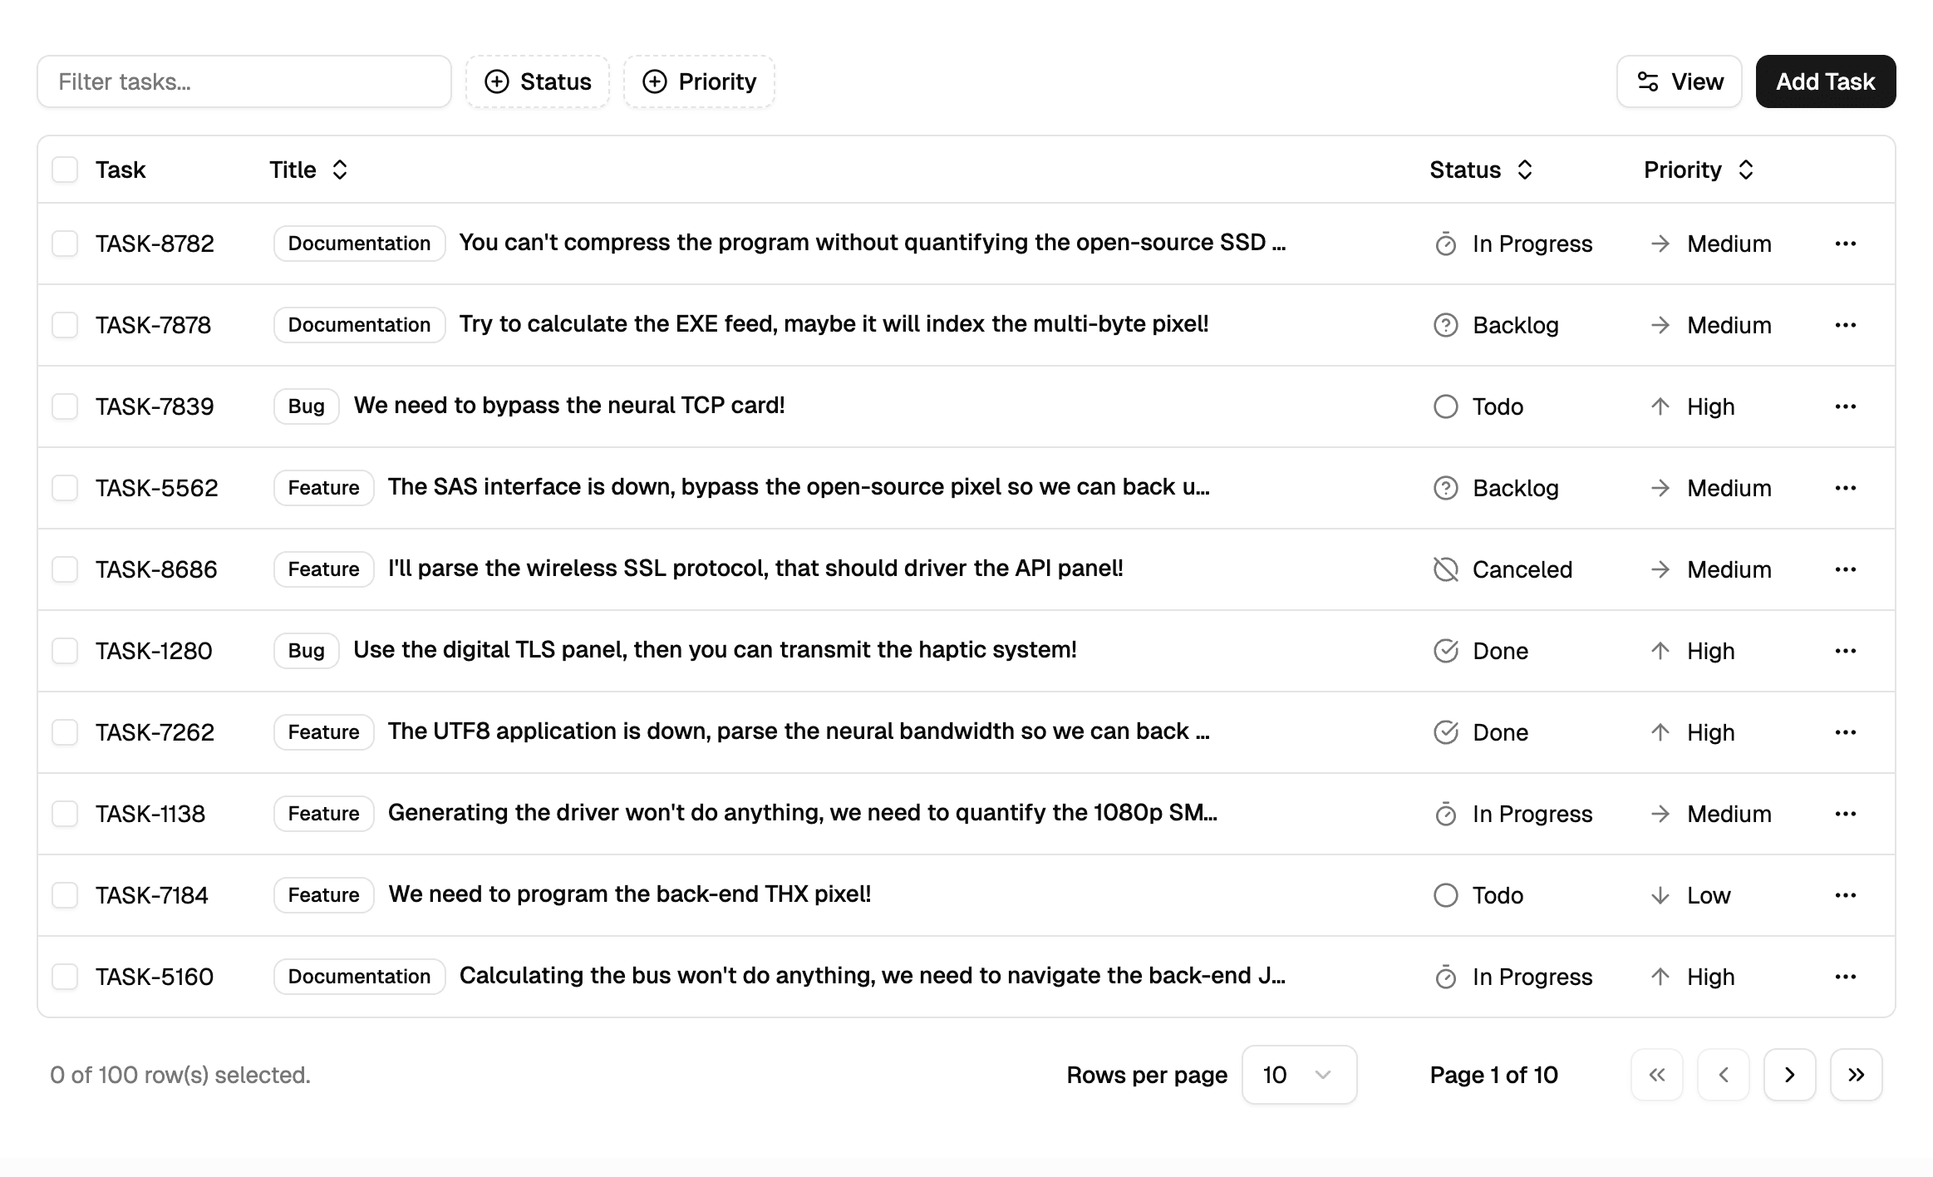
Task: Check the box for TASK-7878
Action: pos(65,325)
